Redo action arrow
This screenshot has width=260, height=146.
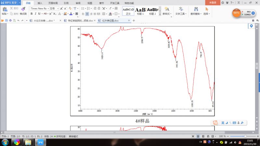pyautogui.click(x=22, y=20)
